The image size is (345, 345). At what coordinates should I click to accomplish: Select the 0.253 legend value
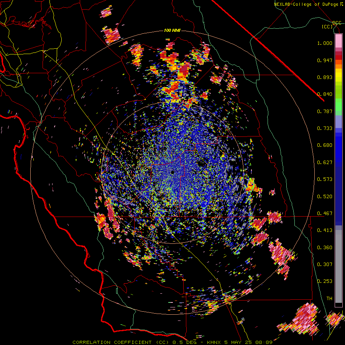[325, 281]
